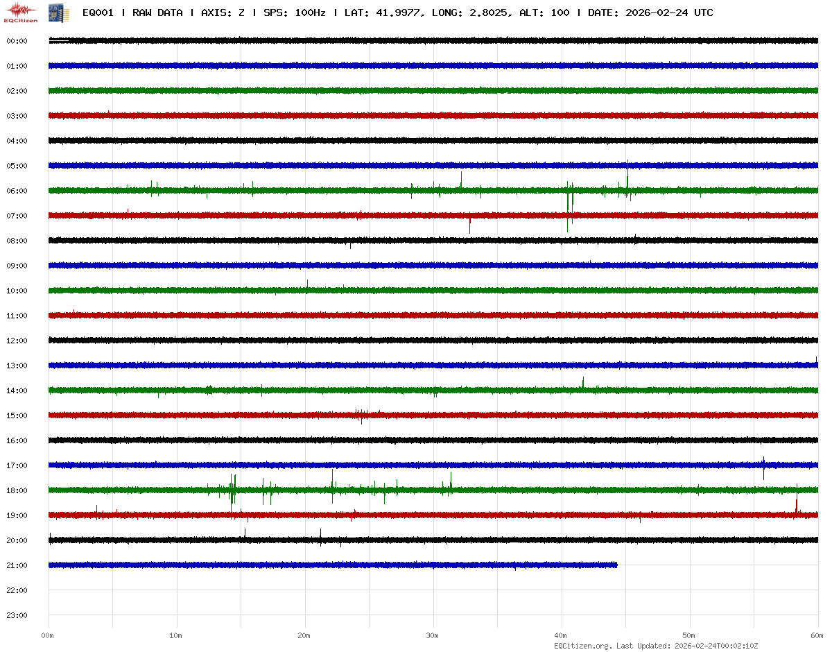This screenshot has width=832, height=652.
Task: Click the end of the 21:00 blue trace
Action: tap(616, 565)
